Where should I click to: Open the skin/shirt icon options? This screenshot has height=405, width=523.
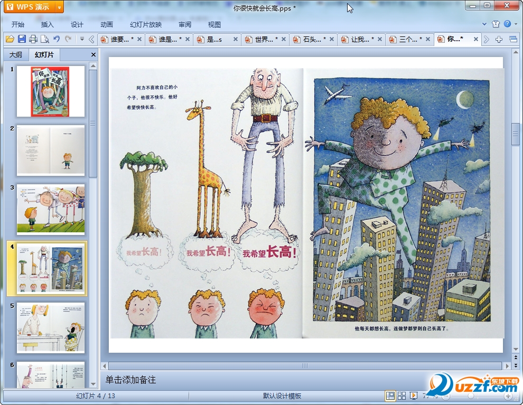point(496,24)
